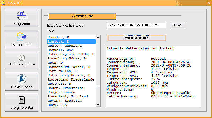Open the Schaltereignisse clock section
Screen dimensions: 212x118
point(22,60)
